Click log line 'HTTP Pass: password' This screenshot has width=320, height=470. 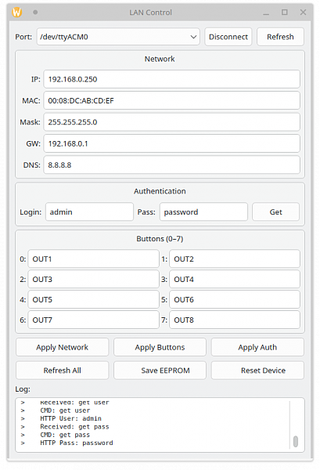77,443
